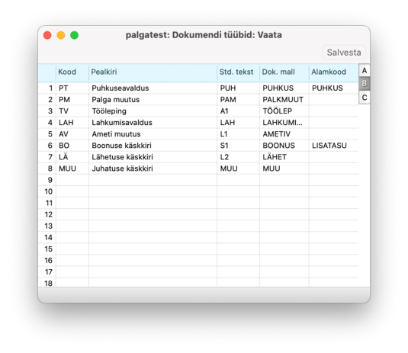Screen dimensions: 408x353
Task: Select the Pealkiri column header
Action: tap(153, 72)
